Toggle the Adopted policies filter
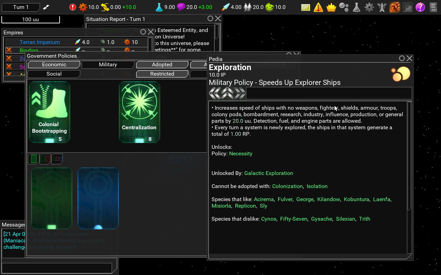This screenshot has width=441, height=275. pyautogui.click(x=162, y=65)
